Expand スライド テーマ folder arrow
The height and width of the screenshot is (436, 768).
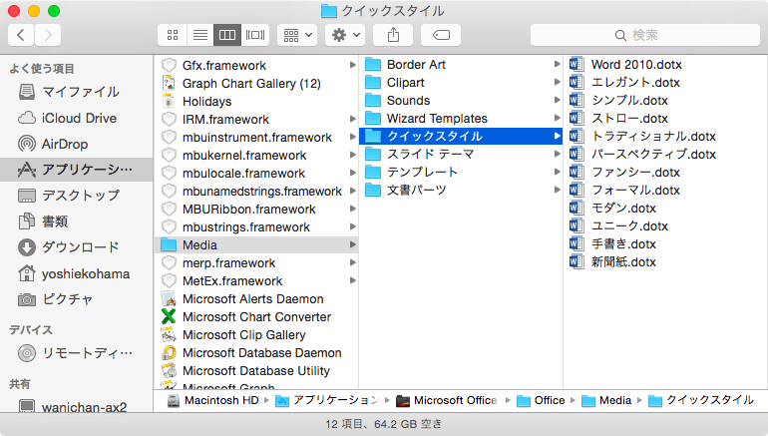pos(558,154)
